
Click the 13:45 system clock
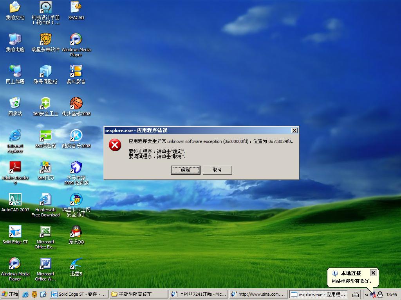pos(392,295)
